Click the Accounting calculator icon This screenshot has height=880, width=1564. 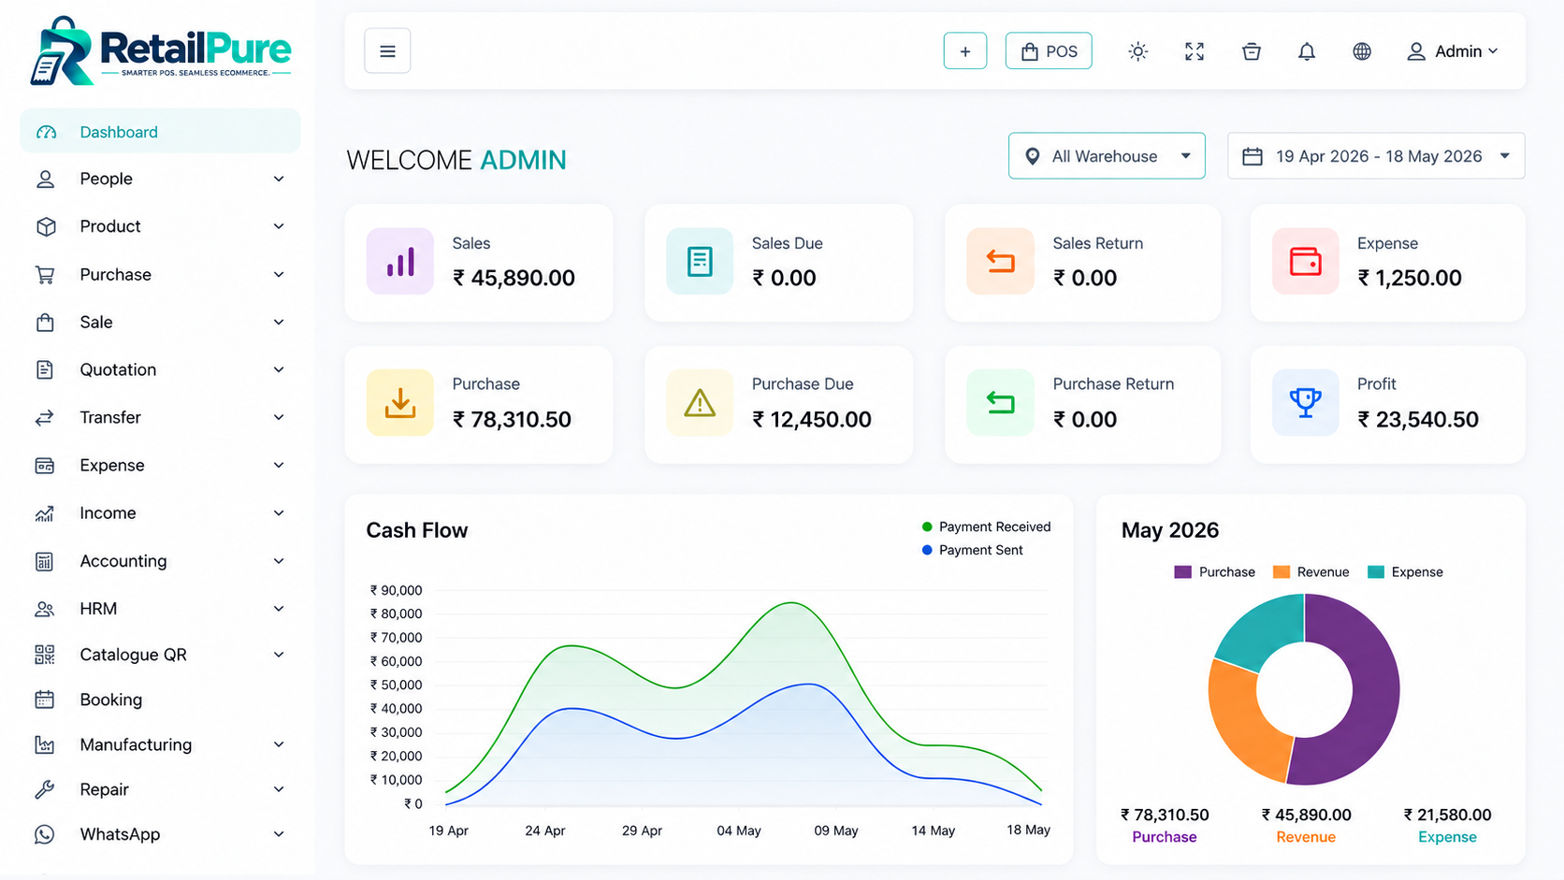(45, 561)
